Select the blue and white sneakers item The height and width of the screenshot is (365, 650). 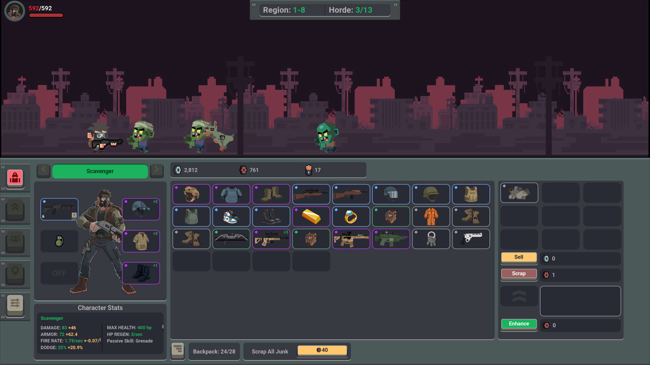[x=231, y=217]
